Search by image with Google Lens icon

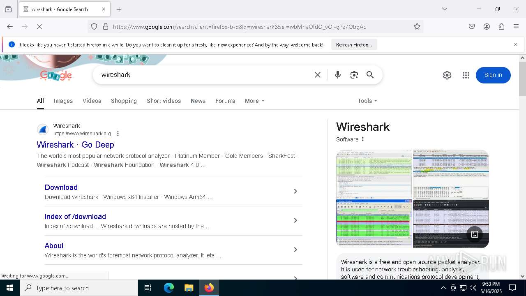click(x=354, y=75)
